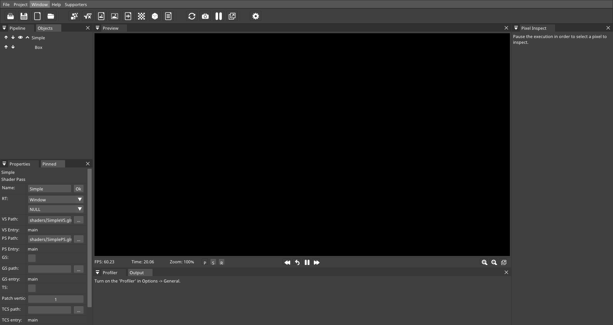The height and width of the screenshot is (325, 613).
Task: Create a render texture via checkerboard icon
Action: click(x=141, y=16)
